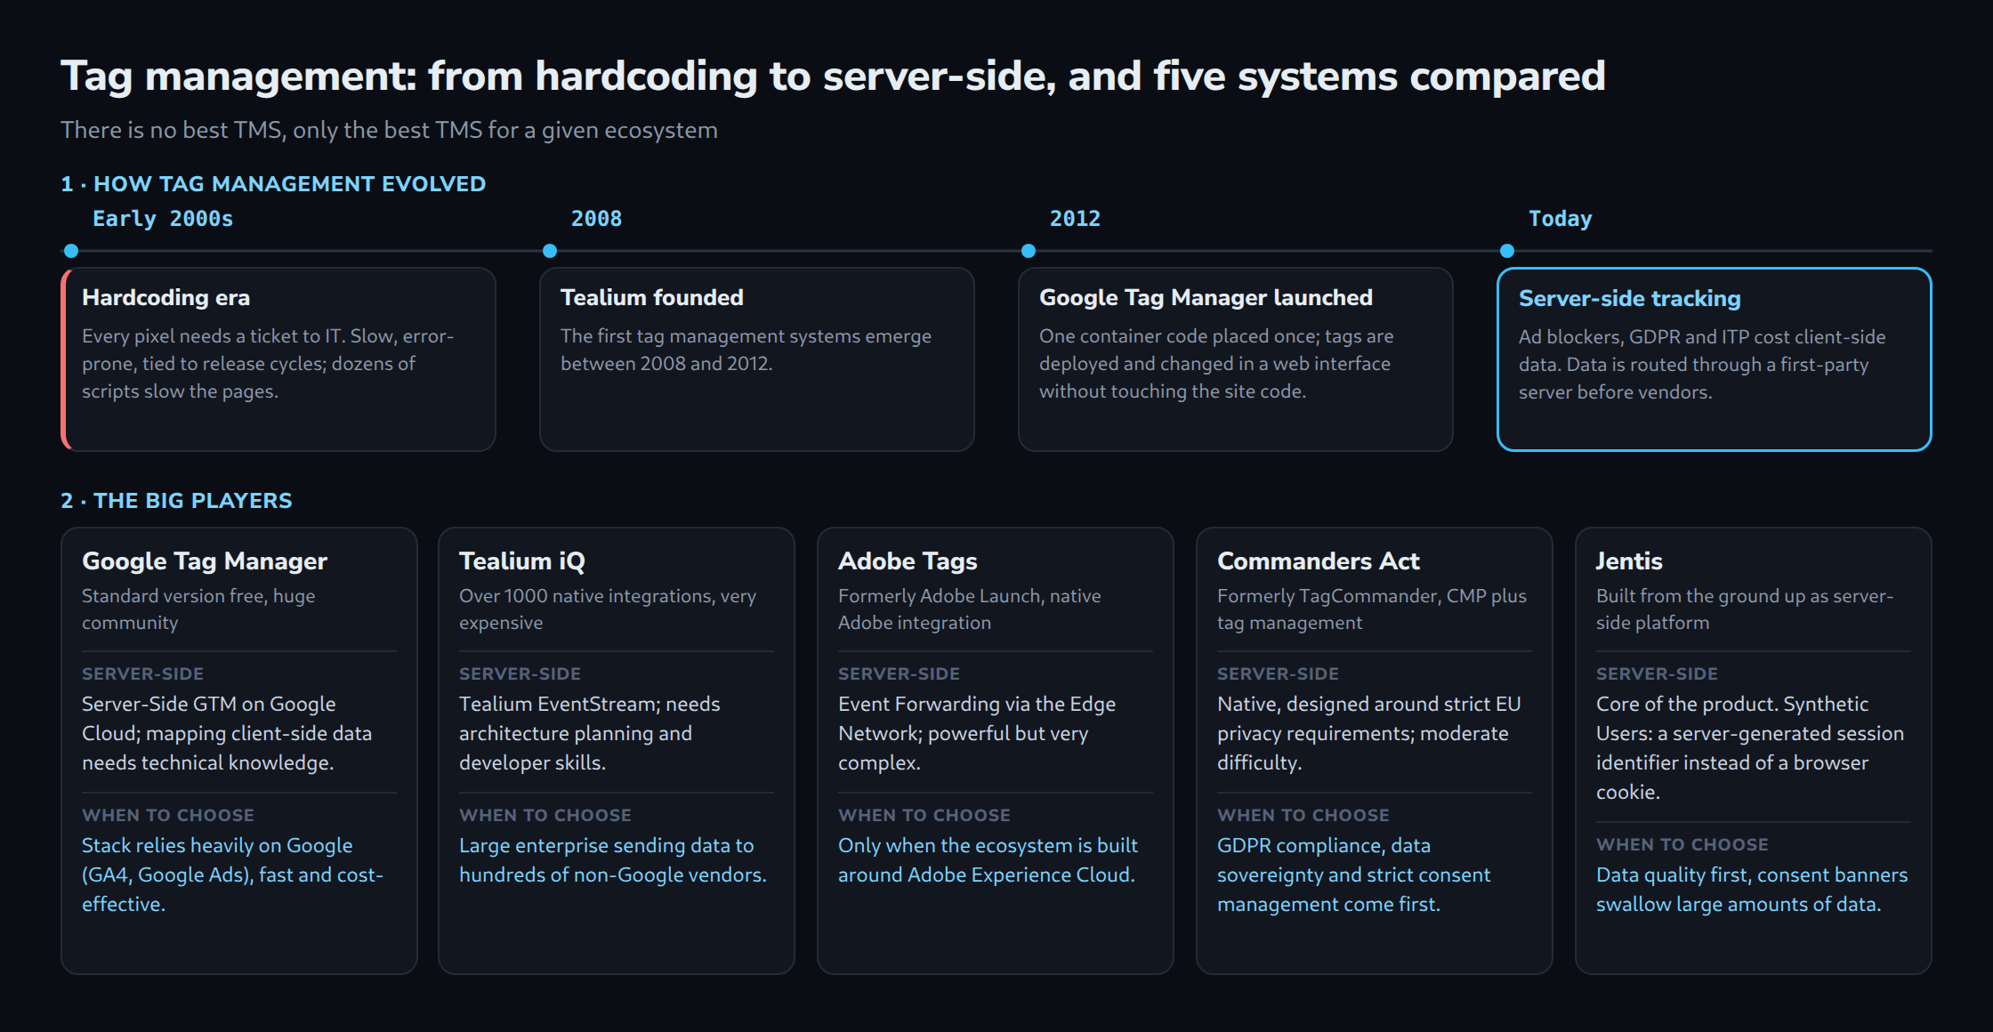Click the Adobe Tags card title
Screen dimensions: 1993x1032
[908, 561]
